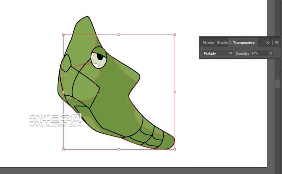Cycle panel options arrows beside Transparency

point(230,42)
